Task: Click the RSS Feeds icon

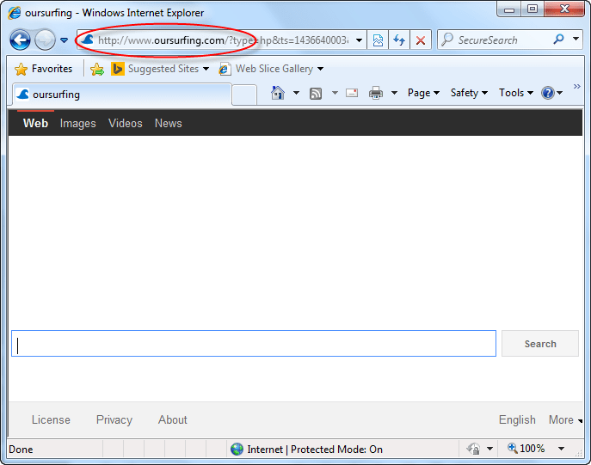Action: click(x=316, y=93)
